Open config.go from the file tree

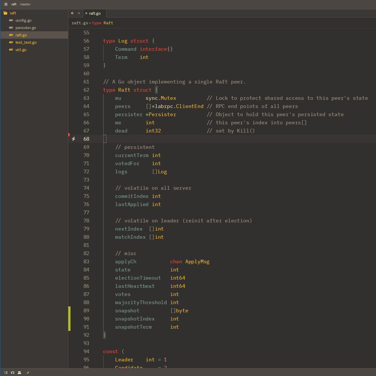point(34,20)
